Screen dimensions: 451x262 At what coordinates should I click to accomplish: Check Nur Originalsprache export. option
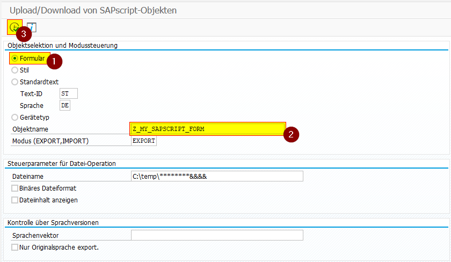14,248
